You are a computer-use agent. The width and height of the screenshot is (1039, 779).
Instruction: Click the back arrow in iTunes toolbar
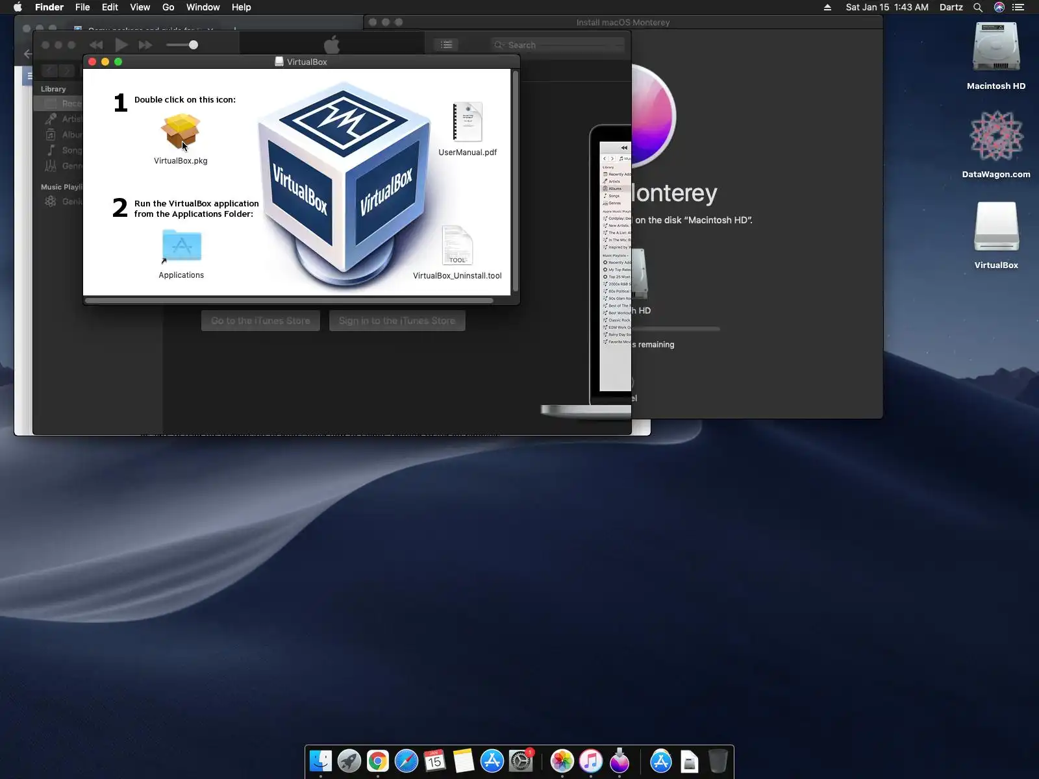[49, 70]
